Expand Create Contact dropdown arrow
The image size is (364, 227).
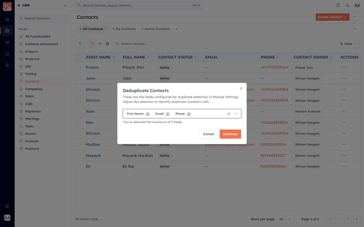(x=346, y=17)
